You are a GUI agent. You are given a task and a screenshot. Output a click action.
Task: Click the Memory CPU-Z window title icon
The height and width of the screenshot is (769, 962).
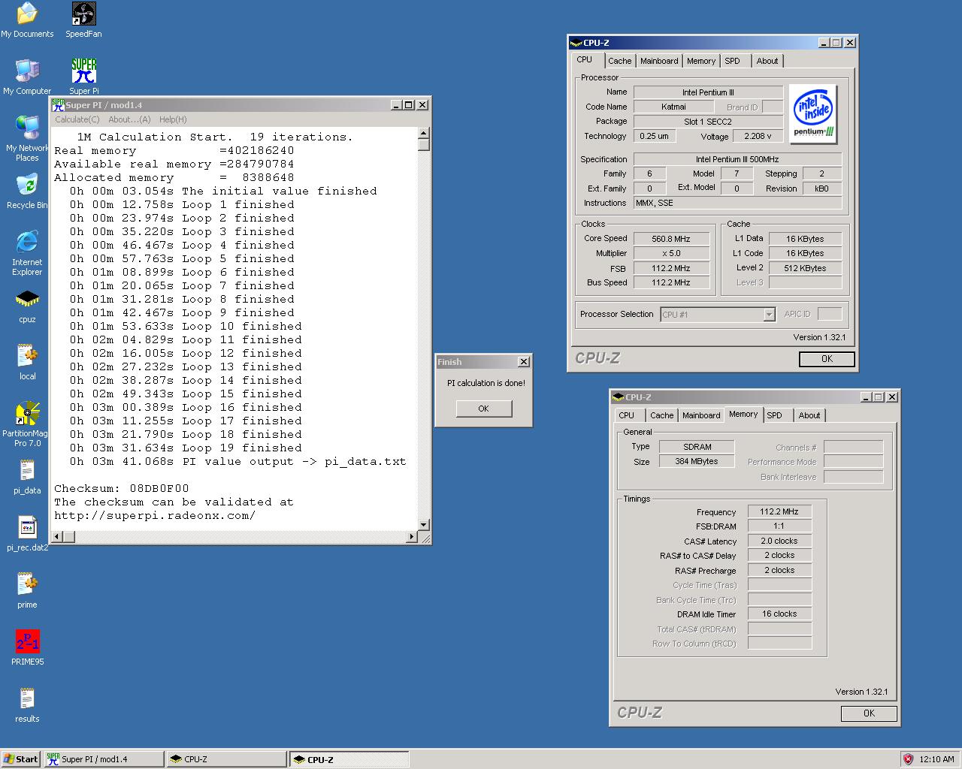click(618, 397)
